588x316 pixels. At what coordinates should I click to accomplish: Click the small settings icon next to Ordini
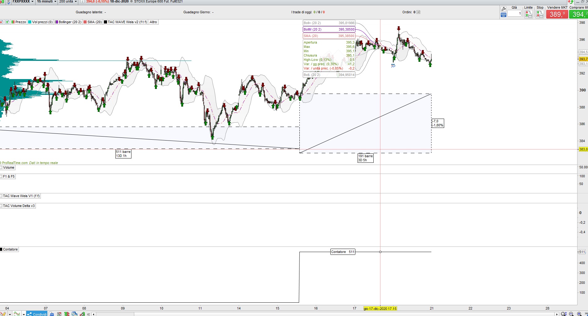[418, 12]
